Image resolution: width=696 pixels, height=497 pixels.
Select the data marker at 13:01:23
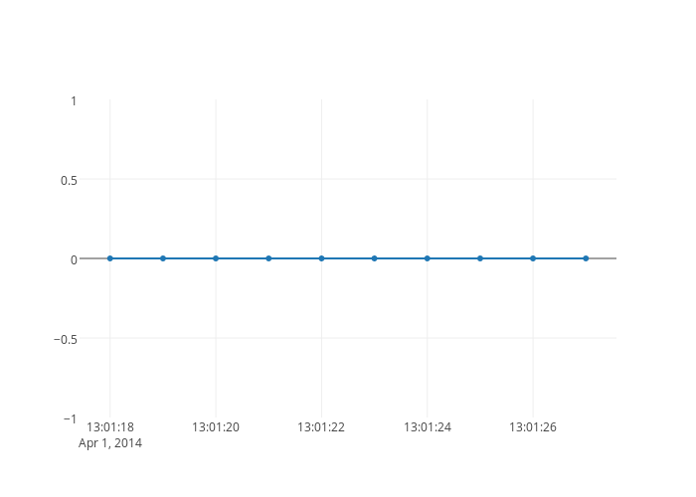pos(375,258)
